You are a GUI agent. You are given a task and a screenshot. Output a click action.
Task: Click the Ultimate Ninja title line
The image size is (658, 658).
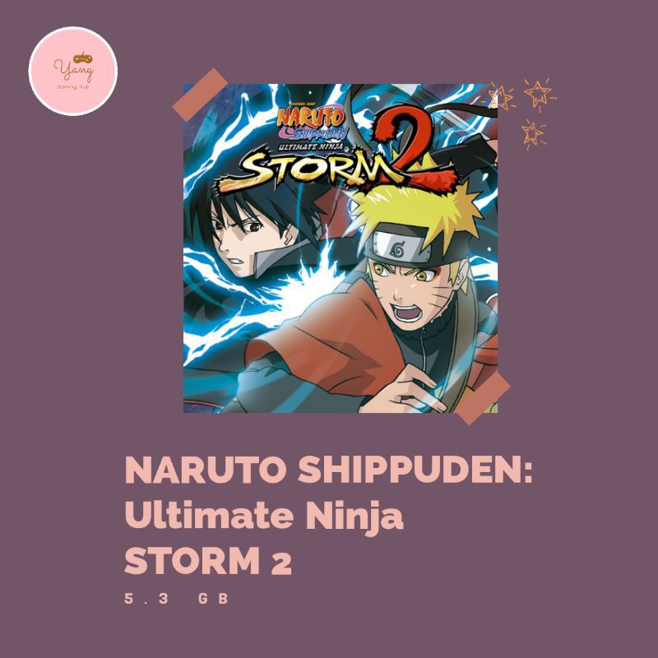tap(264, 517)
